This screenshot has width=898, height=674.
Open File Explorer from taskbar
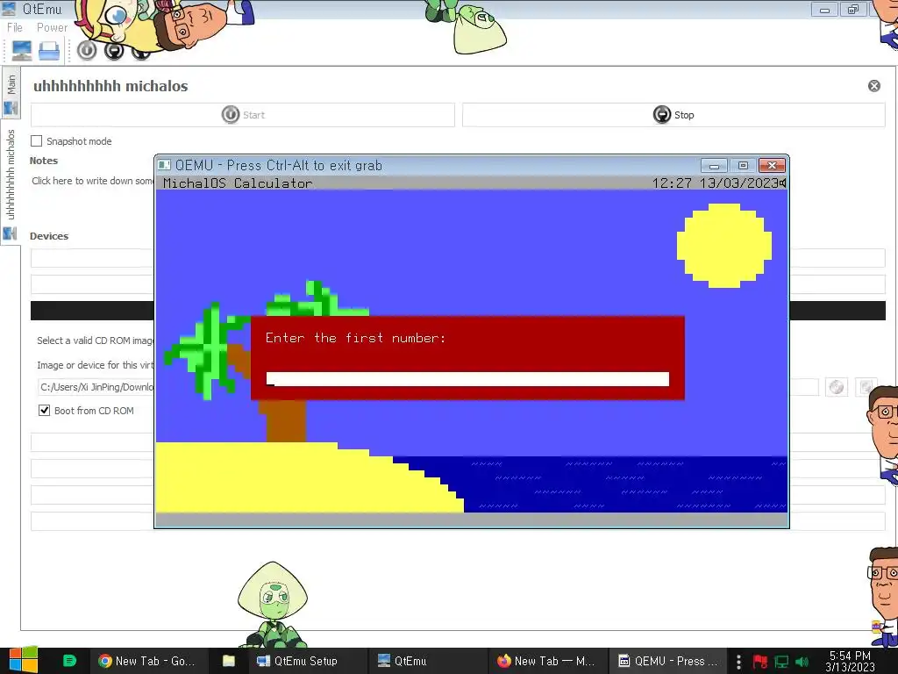click(x=229, y=661)
